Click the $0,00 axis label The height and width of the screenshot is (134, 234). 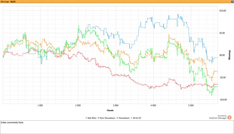pos(222,55)
